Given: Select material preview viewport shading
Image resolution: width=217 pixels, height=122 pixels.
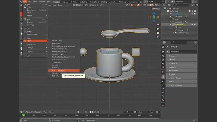Looking at the screenshot, I should coord(153,5).
